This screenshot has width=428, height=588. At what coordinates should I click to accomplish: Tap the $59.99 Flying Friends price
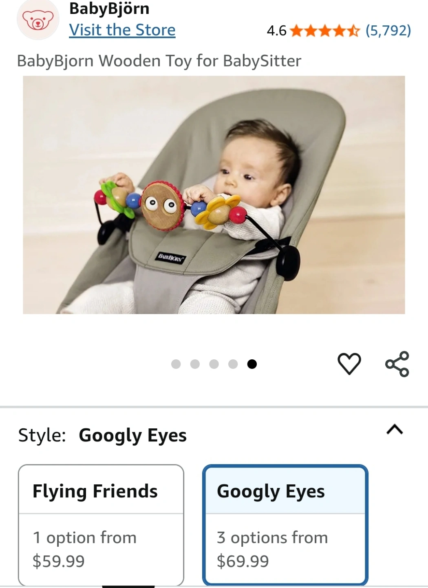pyautogui.click(x=59, y=561)
